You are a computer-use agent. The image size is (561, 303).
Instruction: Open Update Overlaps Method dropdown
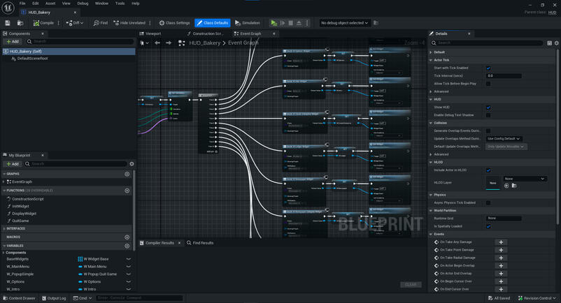pos(504,138)
